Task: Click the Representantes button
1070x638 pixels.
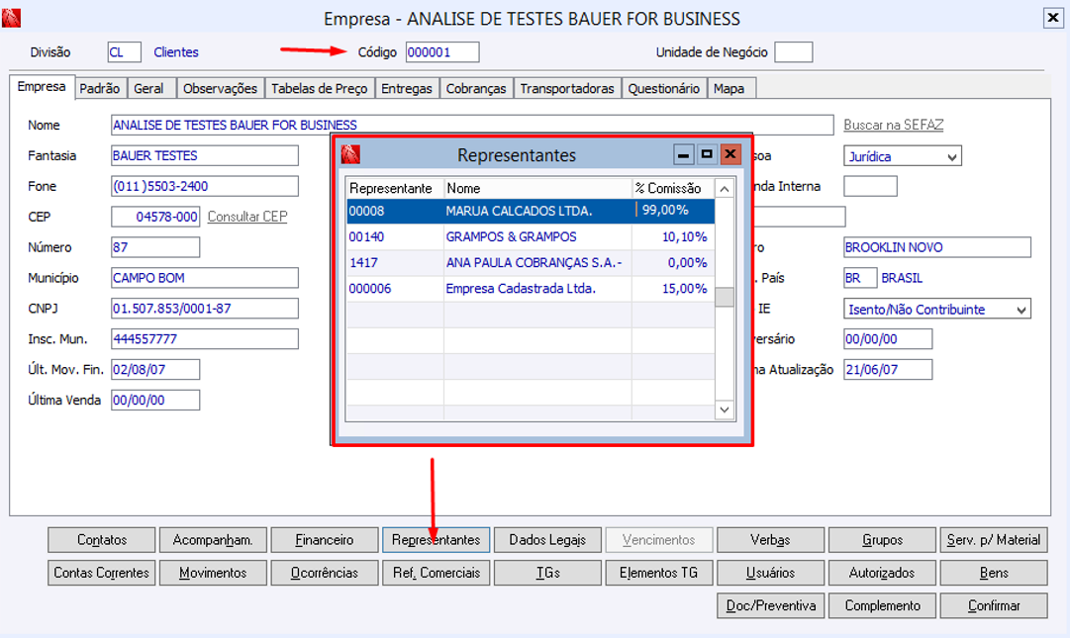Action: [437, 540]
